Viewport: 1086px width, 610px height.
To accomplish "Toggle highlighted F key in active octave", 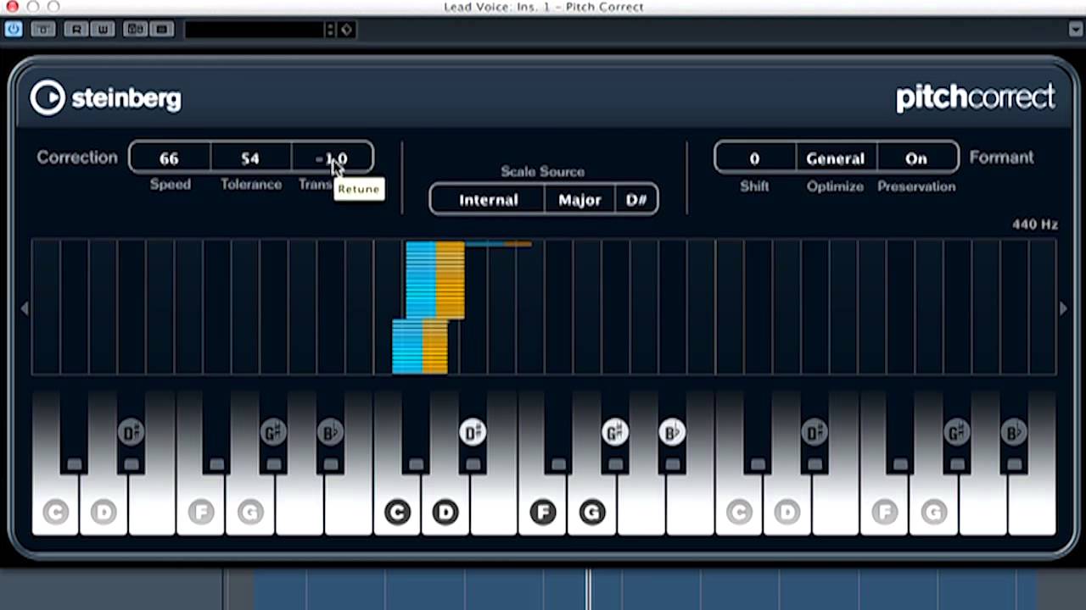I will tap(543, 512).
